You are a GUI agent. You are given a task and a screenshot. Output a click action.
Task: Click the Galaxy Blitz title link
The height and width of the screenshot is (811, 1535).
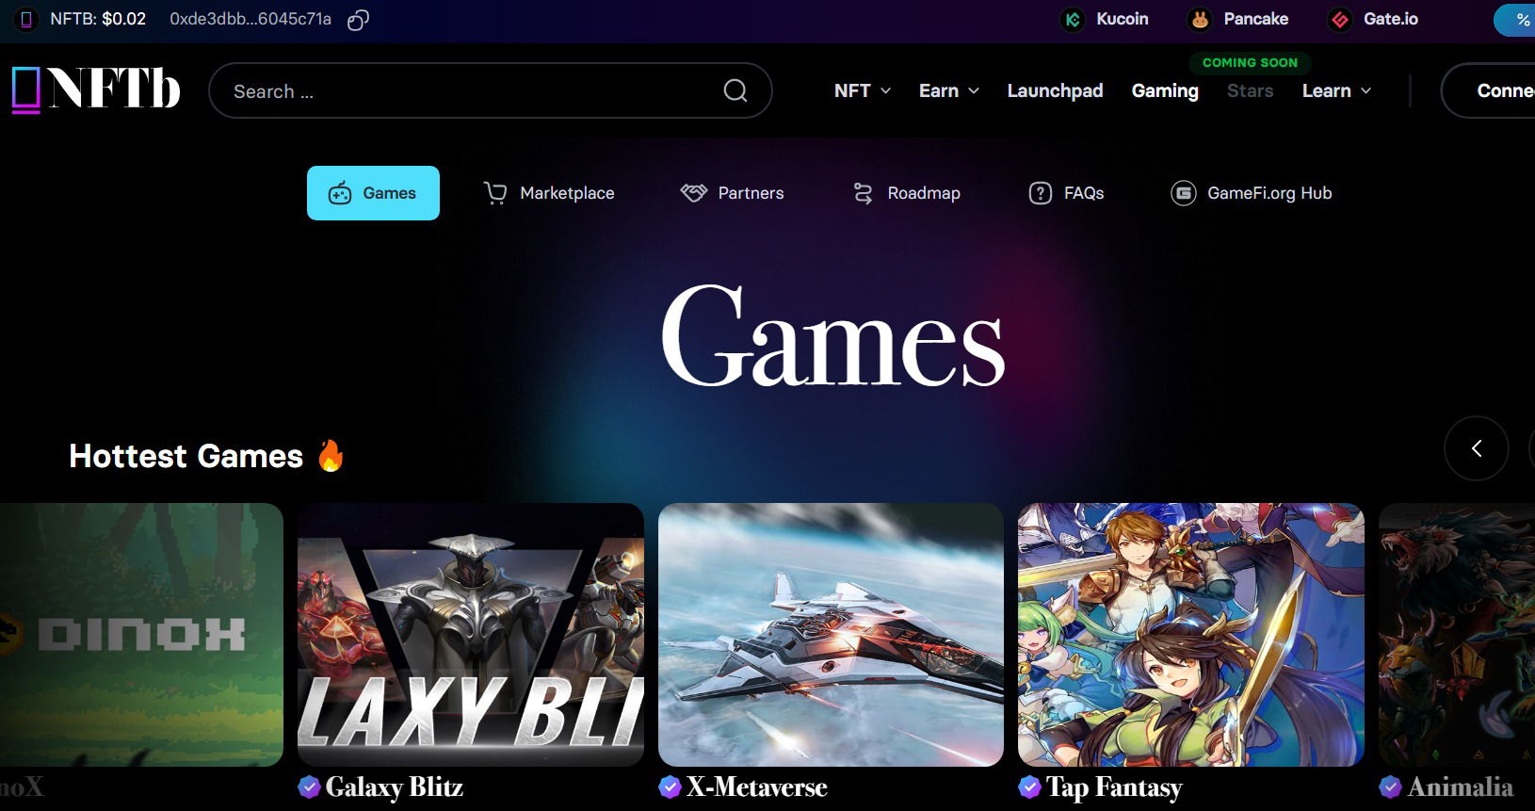click(x=394, y=787)
